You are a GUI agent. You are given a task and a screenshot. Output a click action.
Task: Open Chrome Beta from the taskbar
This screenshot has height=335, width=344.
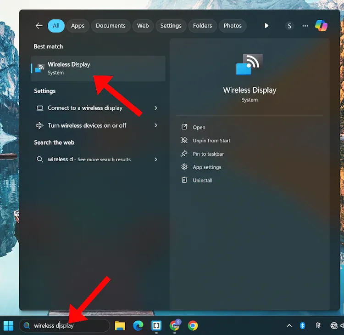pos(175,325)
